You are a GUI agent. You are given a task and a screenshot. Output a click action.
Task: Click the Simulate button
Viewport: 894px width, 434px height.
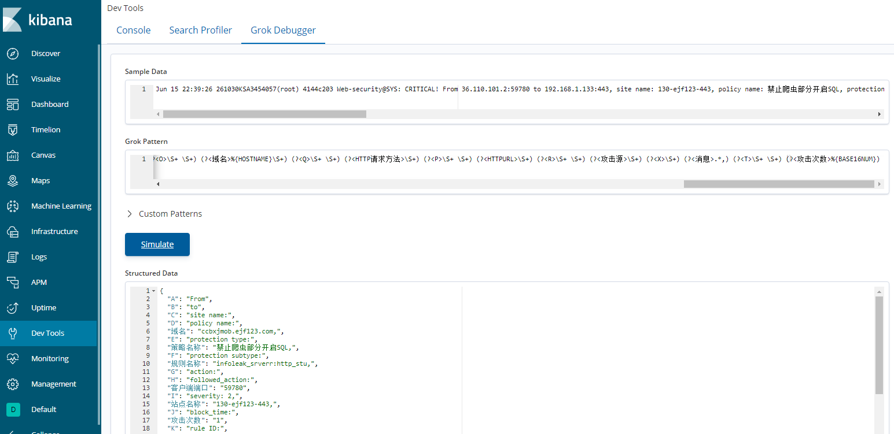coord(157,244)
